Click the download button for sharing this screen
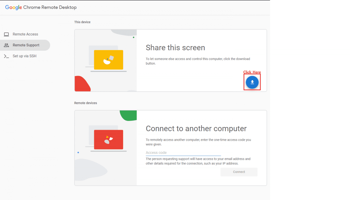350x200 pixels. tap(252, 82)
